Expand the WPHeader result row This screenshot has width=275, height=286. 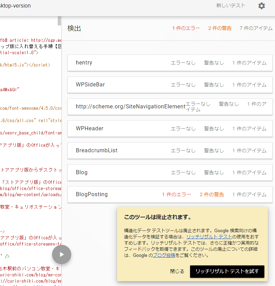click(170, 129)
